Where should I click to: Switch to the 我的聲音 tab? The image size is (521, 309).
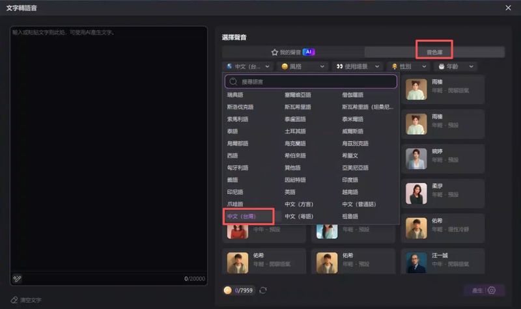(293, 52)
